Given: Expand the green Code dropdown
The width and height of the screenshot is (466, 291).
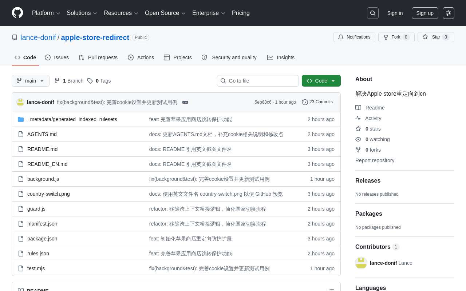Looking at the screenshot, I should click(x=321, y=81).
